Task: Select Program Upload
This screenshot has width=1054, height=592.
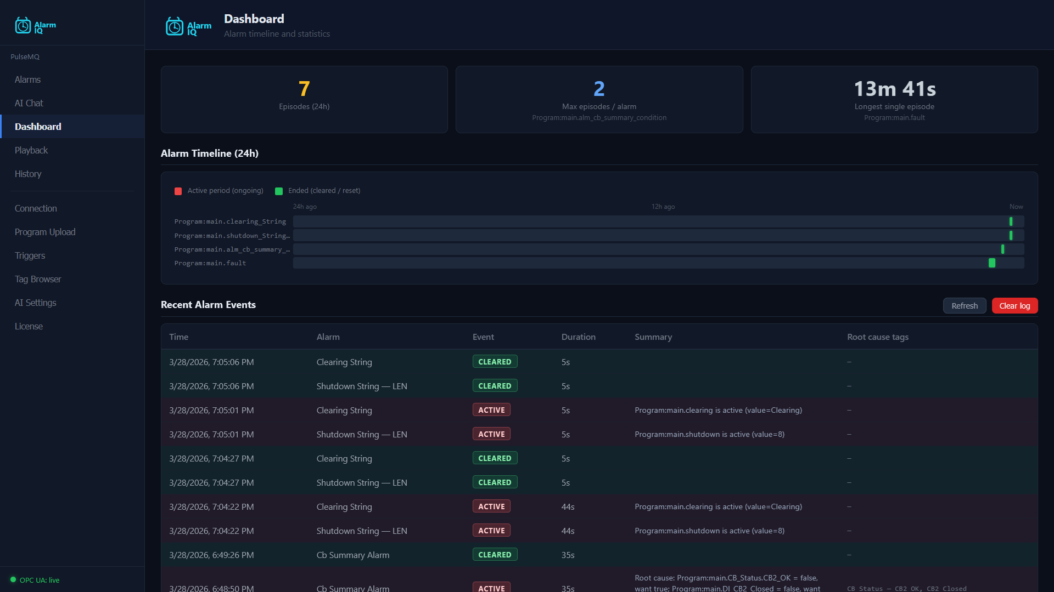Action: (x=45, y=232)
